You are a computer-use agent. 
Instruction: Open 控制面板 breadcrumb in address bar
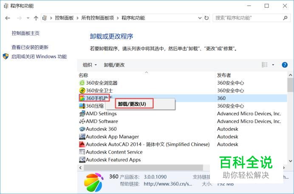tap(64, 18)
